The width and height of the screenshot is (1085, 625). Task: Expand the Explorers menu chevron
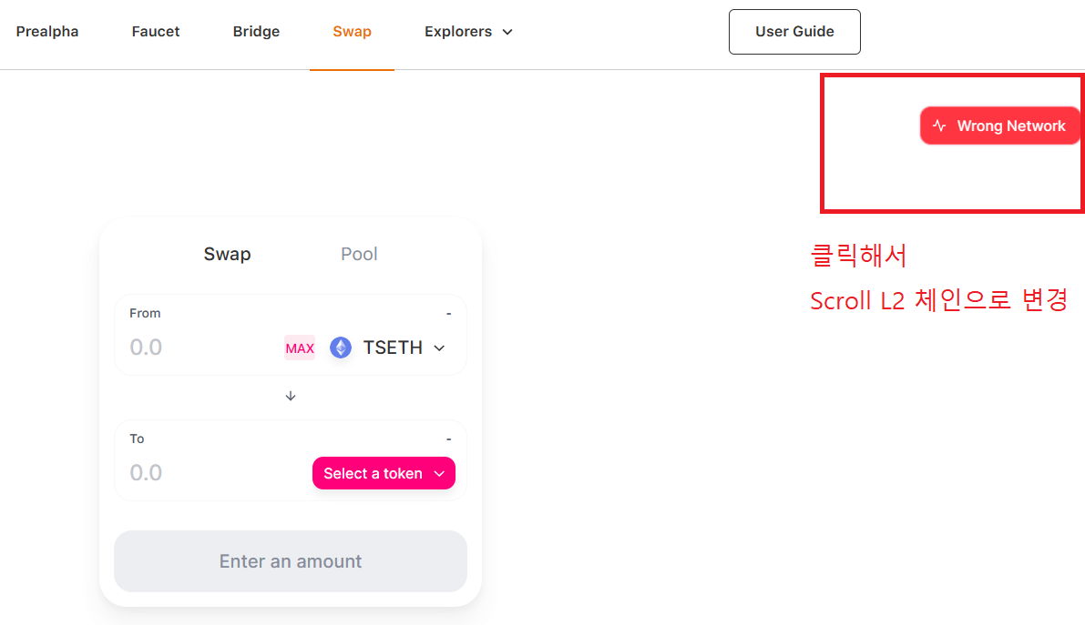coord(507,32)
